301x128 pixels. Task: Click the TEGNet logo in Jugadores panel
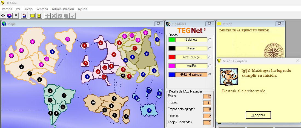click(191, 30)
